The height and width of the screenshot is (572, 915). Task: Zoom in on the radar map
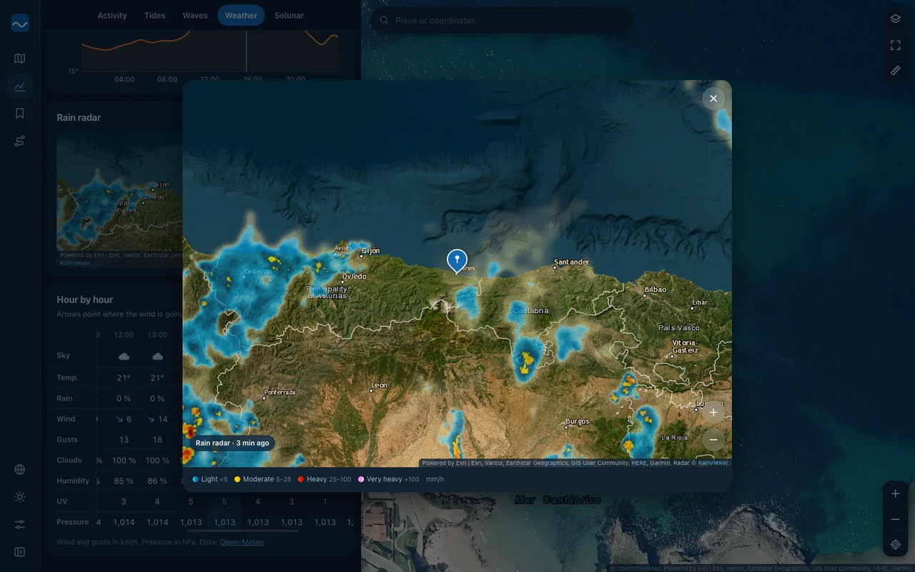click(x=713, y=413)
